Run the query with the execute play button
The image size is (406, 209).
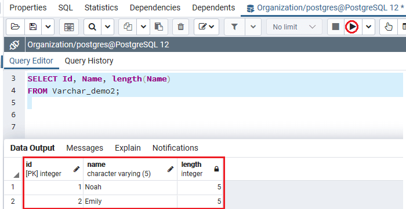[352, 27]
